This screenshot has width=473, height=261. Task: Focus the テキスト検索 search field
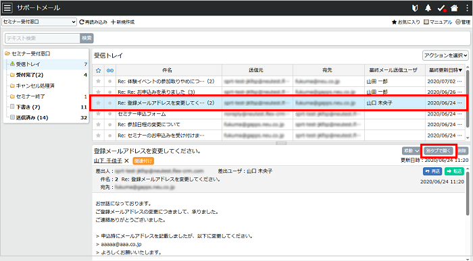(x=42, y=38)
